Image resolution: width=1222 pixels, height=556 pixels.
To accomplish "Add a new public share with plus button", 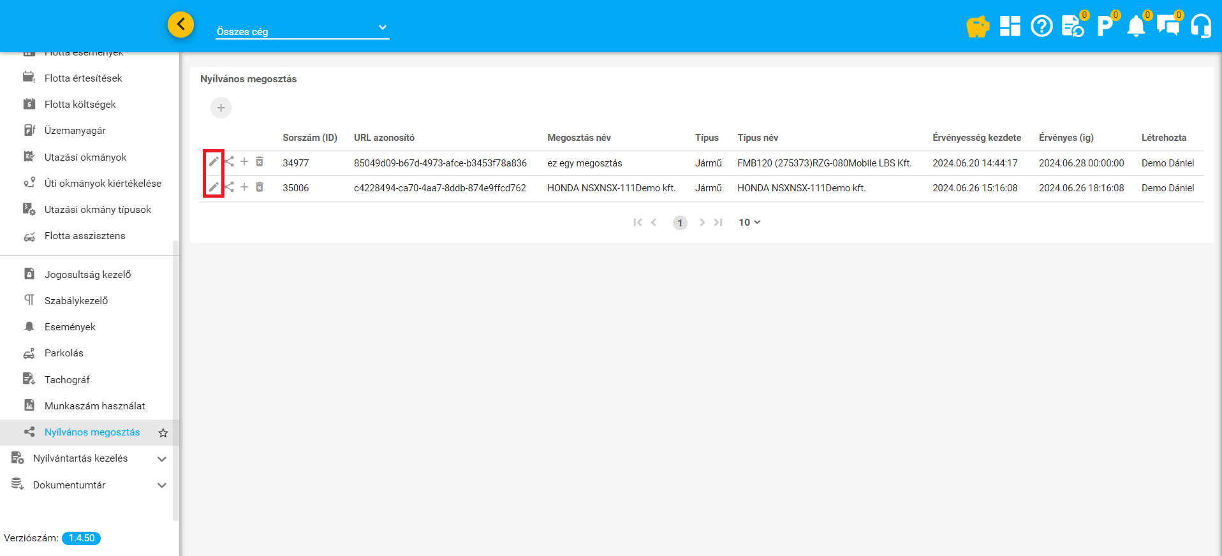I will [221, 108].
